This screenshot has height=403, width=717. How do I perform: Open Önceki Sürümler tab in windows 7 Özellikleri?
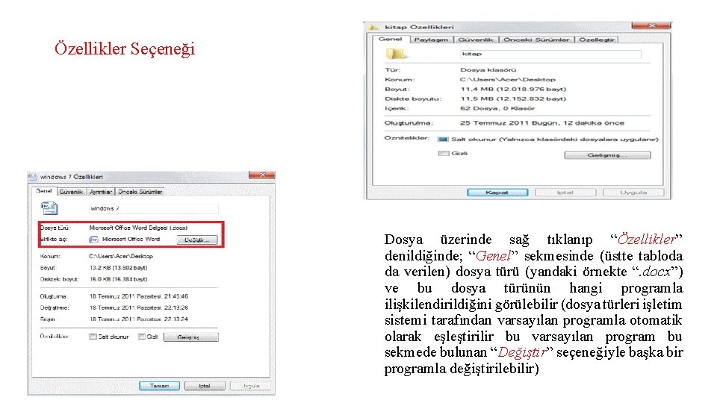click(140, 192)
